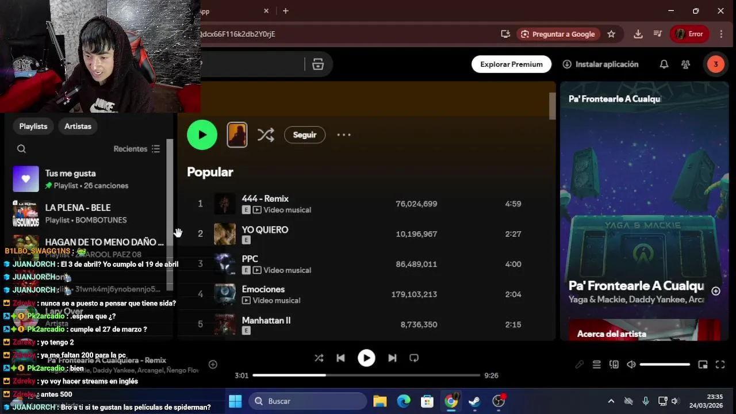The width and height of the screenshot is (736, 414).
Task: Open the play queue icon
Action: 597,365
